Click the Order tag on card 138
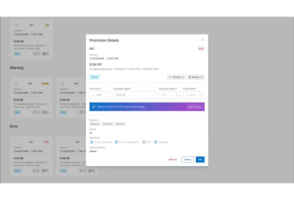This screenshot has width=294, height=200. (x=17, y=112)
